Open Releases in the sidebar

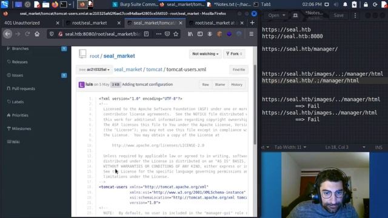point(19,62)
